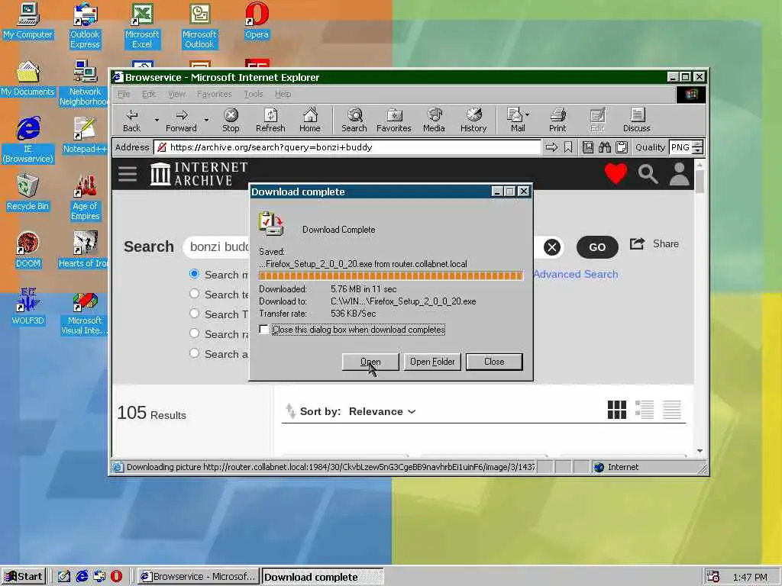Select the last 'Search a...' radio option
The image size is (782, 586).
pos(195,353)
